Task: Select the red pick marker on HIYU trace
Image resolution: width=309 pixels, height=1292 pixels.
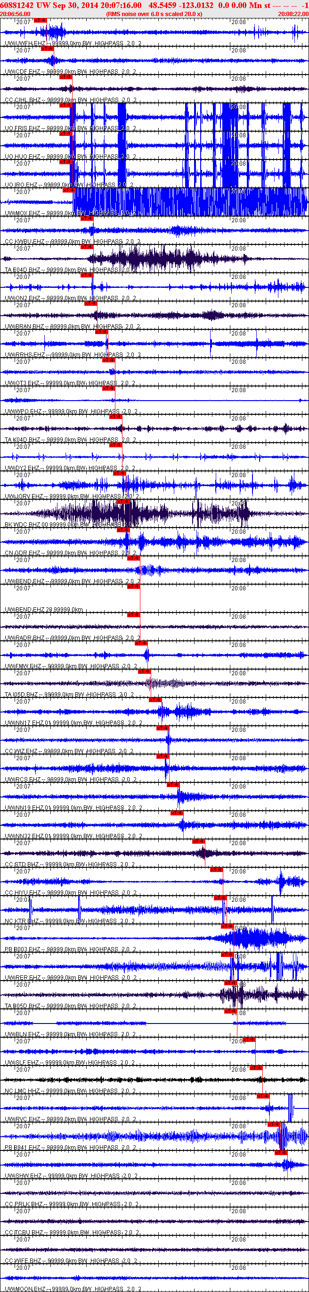Action: (x=216, y=870)
